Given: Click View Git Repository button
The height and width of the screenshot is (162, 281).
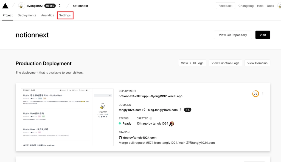Looking at the screenshot, I should (233, 35).
